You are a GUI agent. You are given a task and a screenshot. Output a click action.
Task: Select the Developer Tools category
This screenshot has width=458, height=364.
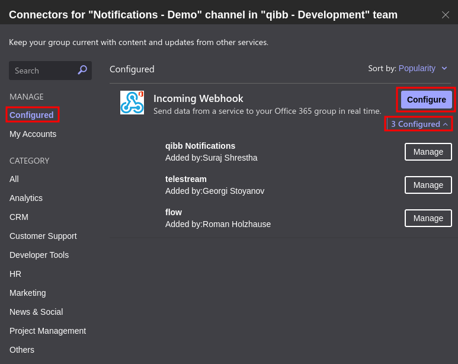39,255
